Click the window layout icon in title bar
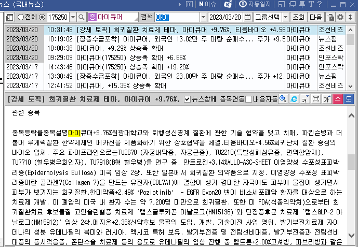 [282, 4]
